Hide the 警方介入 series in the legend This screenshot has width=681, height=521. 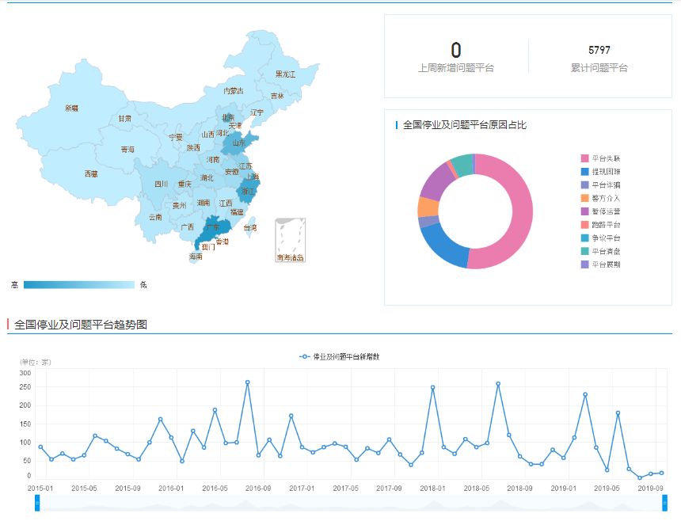pyautogui.click(x=605, y=198)
